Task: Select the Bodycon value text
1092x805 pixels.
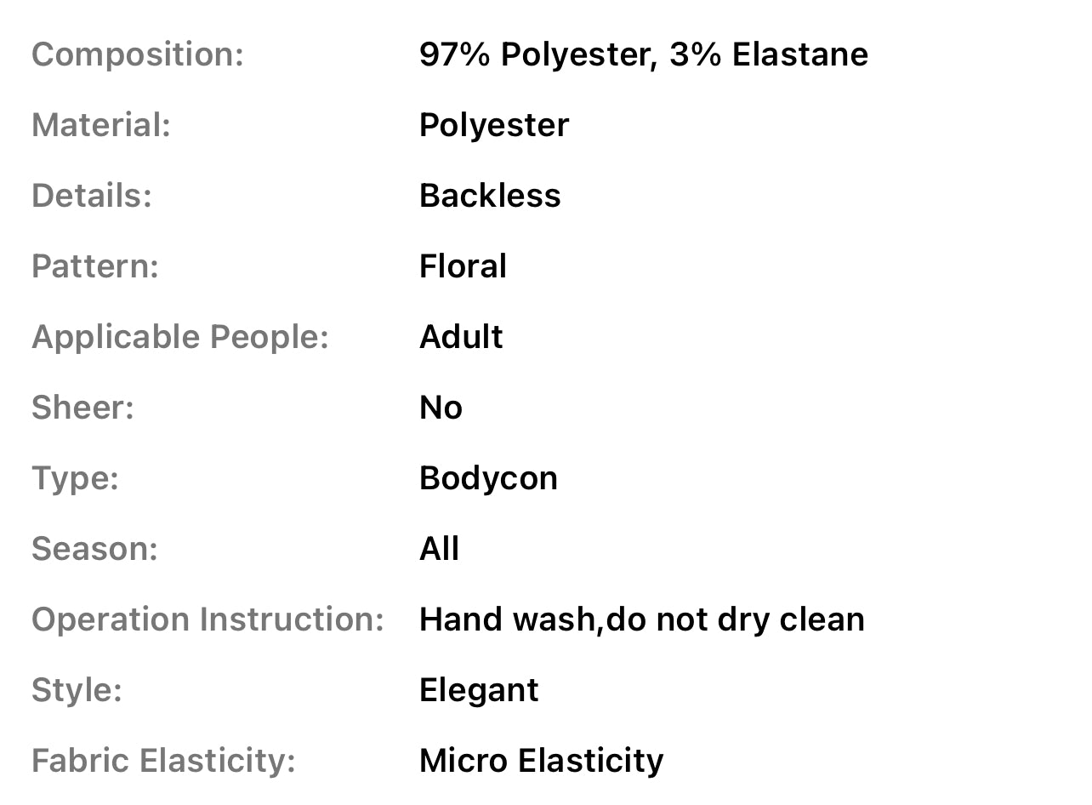Action: tap(488, 478)
